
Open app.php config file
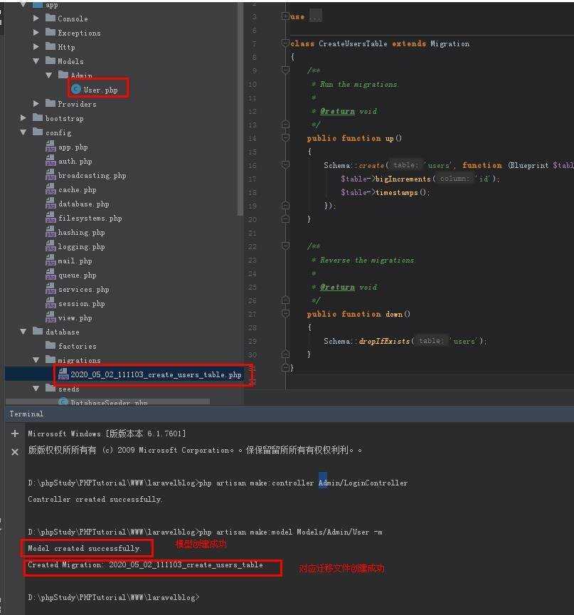click(x=73, y=147)
